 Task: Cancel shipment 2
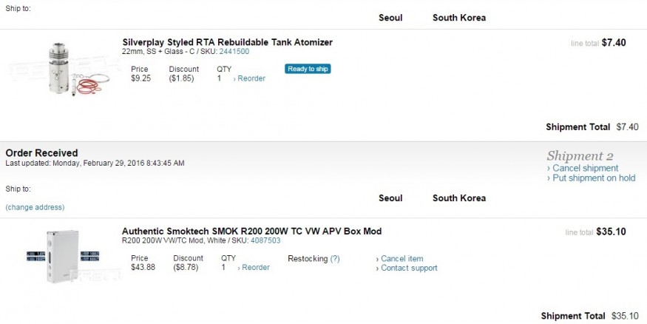(x=583, y=169)
